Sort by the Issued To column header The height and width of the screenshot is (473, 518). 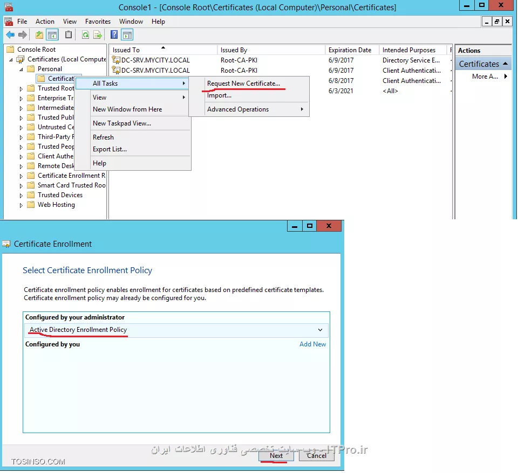(x=163, y=50)
